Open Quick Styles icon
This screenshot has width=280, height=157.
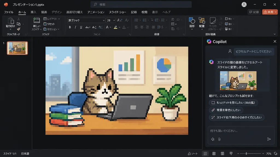212,21
